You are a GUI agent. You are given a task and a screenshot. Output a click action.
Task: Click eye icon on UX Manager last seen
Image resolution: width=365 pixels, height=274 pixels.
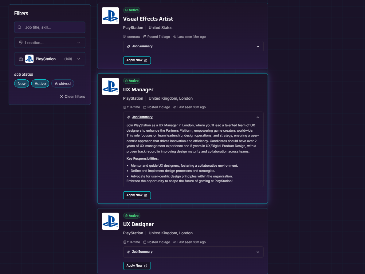tap(175, 107)
